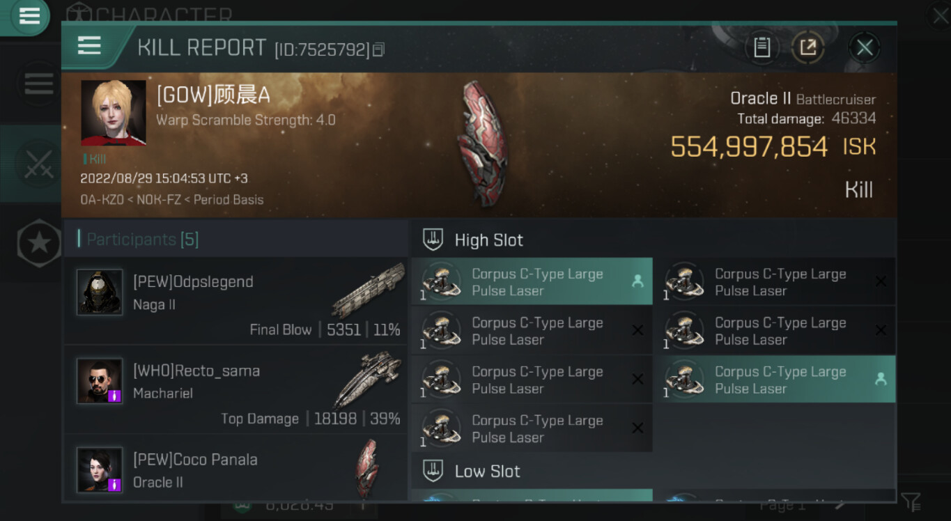Expand the High Slot header
951x521 pixels.
click(488, 240)
